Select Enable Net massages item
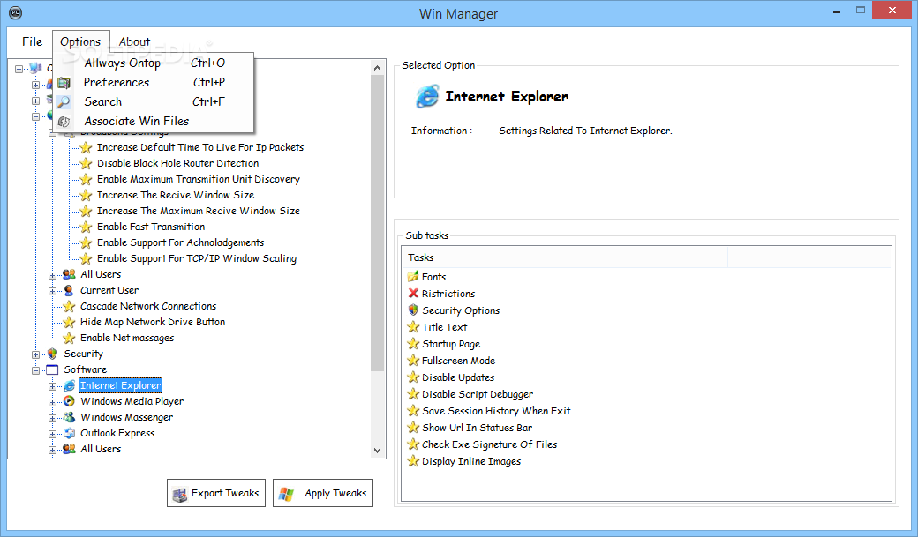The width and height of the screenshot is (918, 537). point(127,338)
